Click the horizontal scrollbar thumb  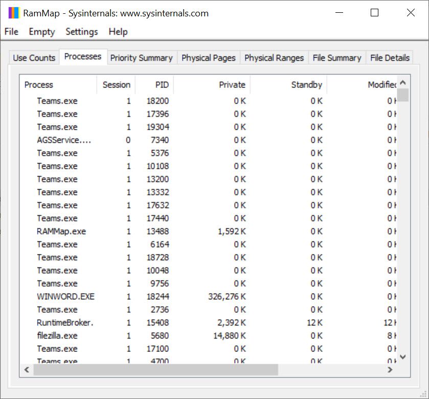(155, 370)
